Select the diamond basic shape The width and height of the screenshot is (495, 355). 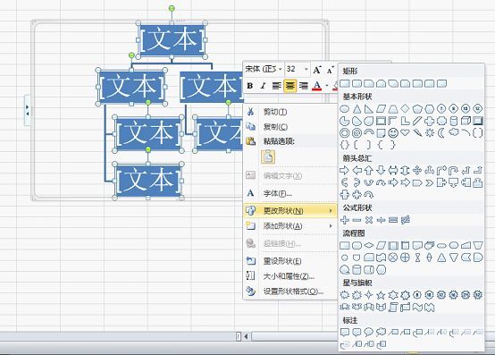[x=405, y=109]
